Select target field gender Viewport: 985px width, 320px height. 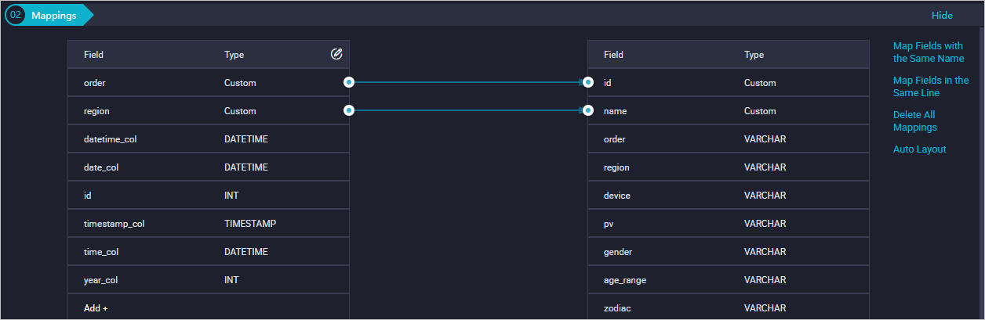729,252
